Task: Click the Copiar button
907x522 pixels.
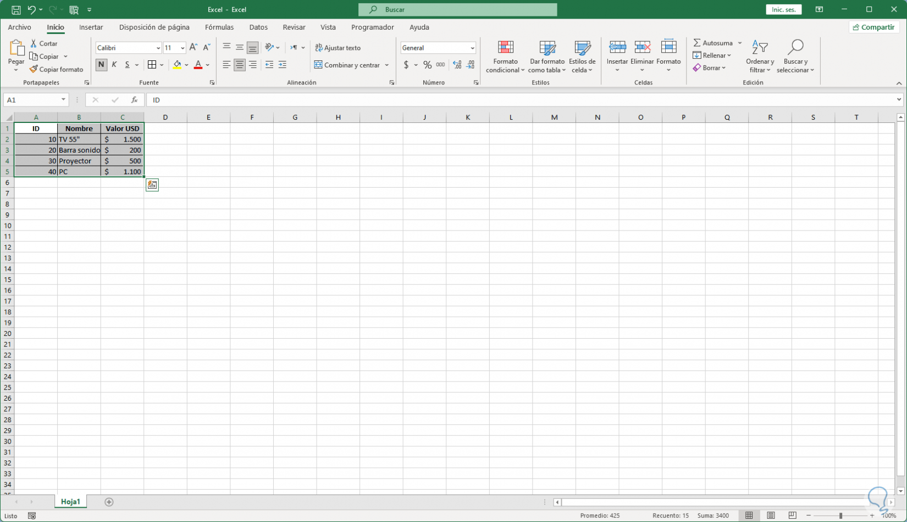Action: [45, 57]
